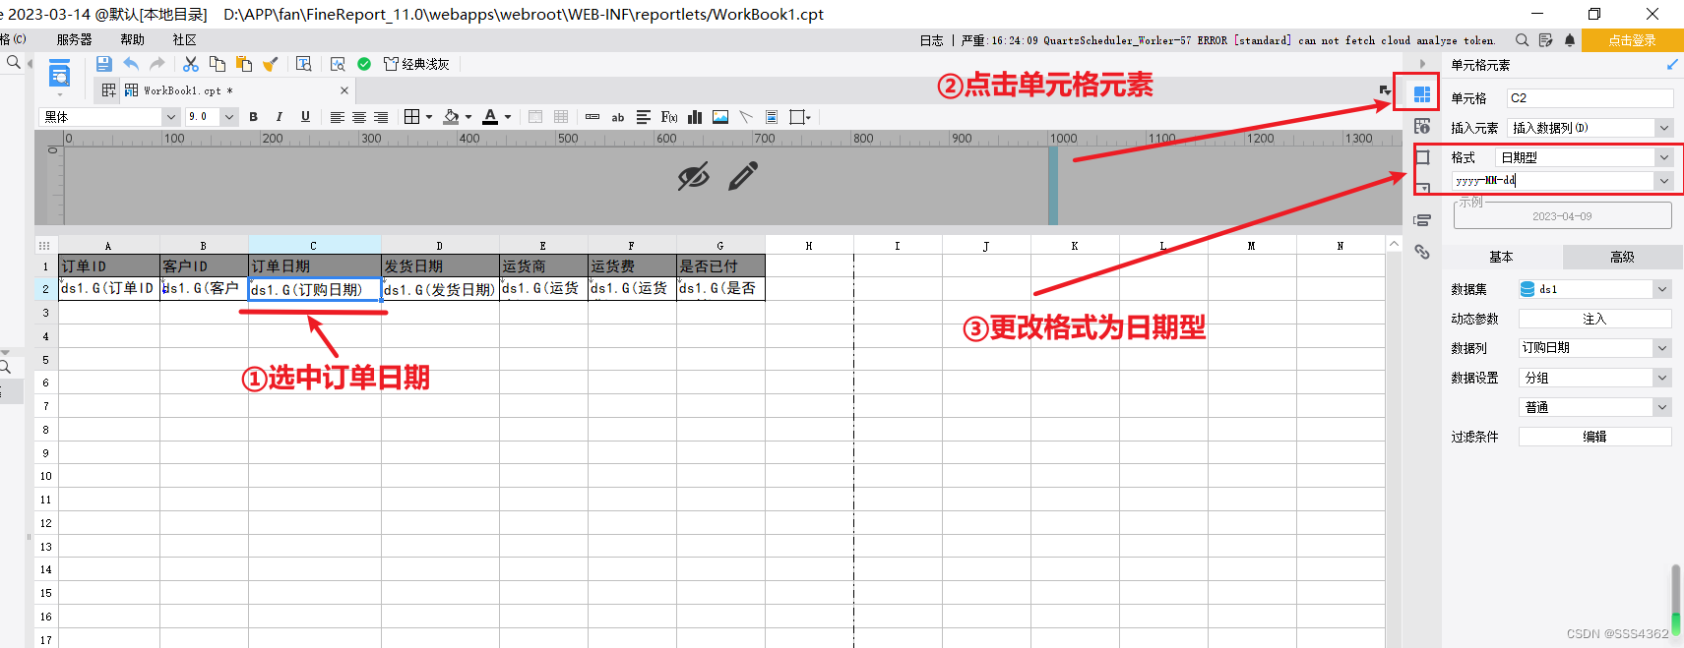Redo the last undone action
Image resolution: width=1684 pixels, height=648 pixels.
click(x=157, y=64)
